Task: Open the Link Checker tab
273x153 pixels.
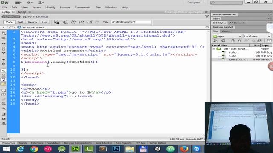Action: click(104, 143)
